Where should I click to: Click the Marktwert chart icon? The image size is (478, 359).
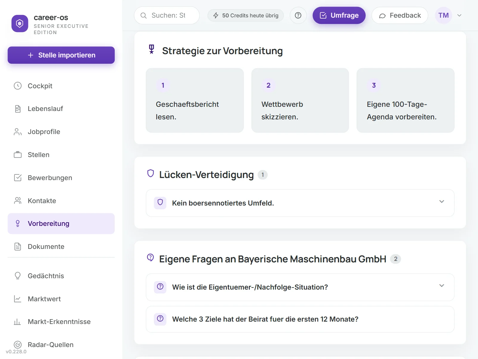(x=18, y=299)
